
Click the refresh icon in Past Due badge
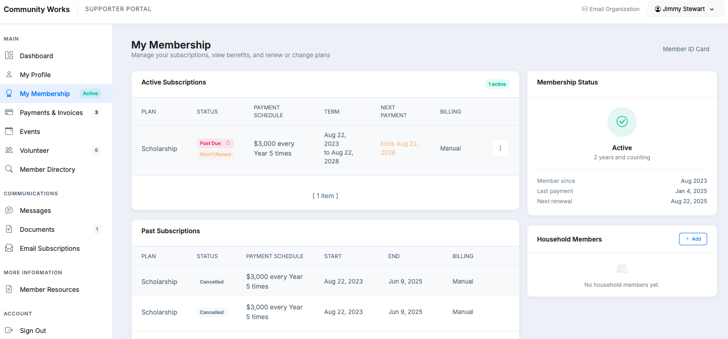click(228, 143)
